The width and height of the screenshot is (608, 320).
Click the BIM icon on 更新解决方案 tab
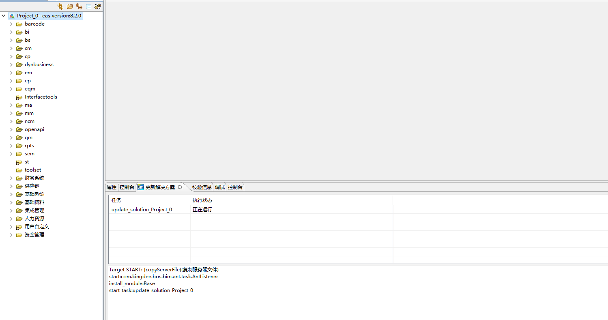coord(141,187)
